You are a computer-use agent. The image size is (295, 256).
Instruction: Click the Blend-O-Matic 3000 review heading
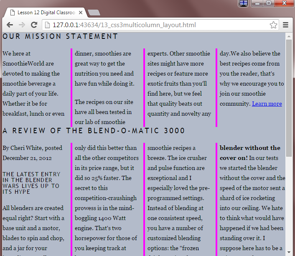point(94,131)
